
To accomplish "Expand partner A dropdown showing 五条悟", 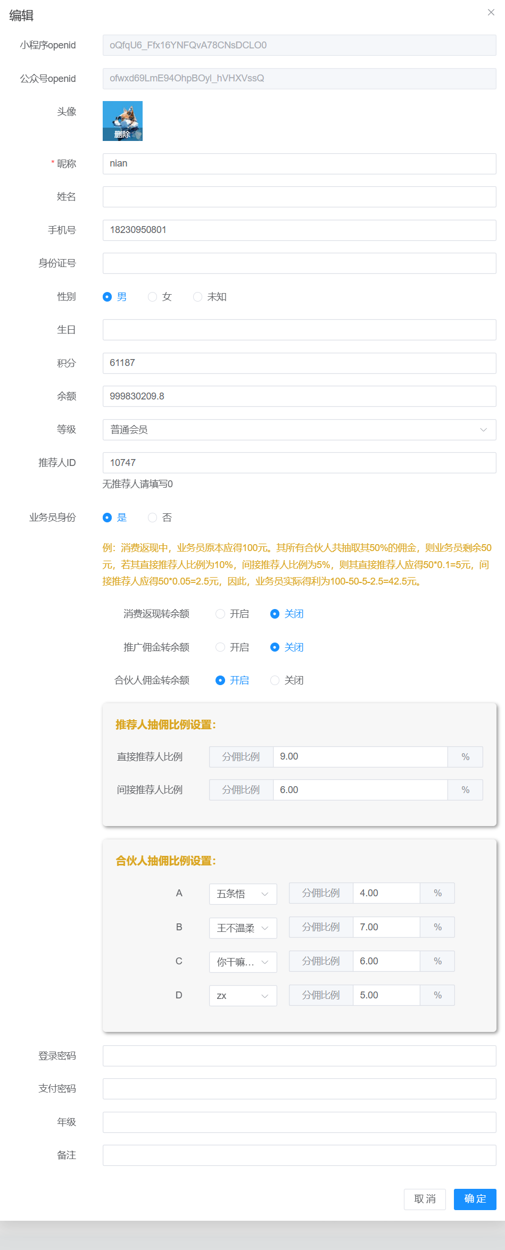I will [x=243, y=894].
